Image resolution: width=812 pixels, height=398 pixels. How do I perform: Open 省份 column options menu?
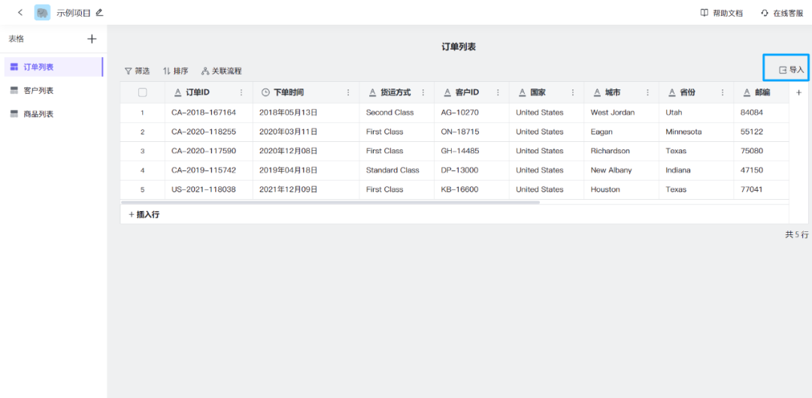[x=723, y=92]
